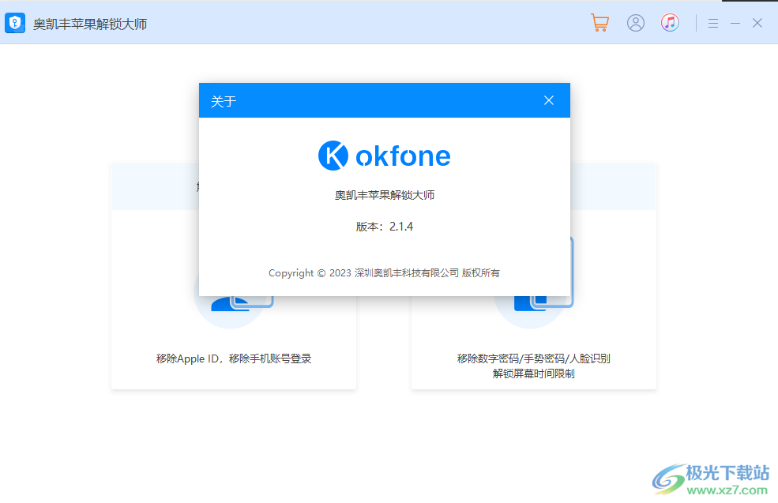Click the 关于 dialog title

[x=224, y=101]
